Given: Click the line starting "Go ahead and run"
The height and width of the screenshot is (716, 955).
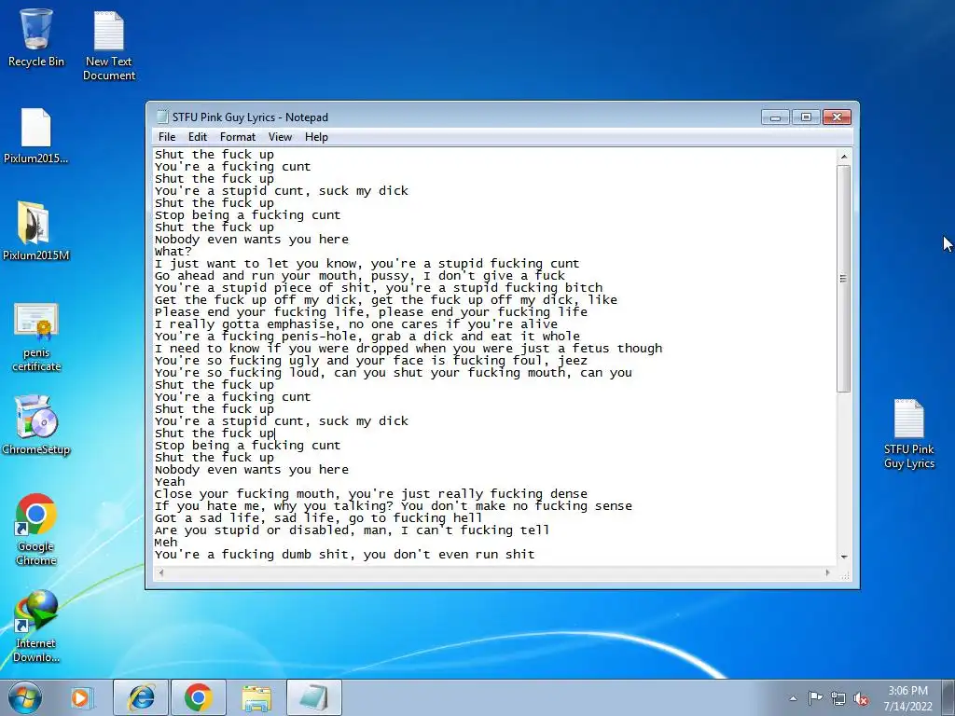Looking at the screenshot, I should [x=359, y=276].
